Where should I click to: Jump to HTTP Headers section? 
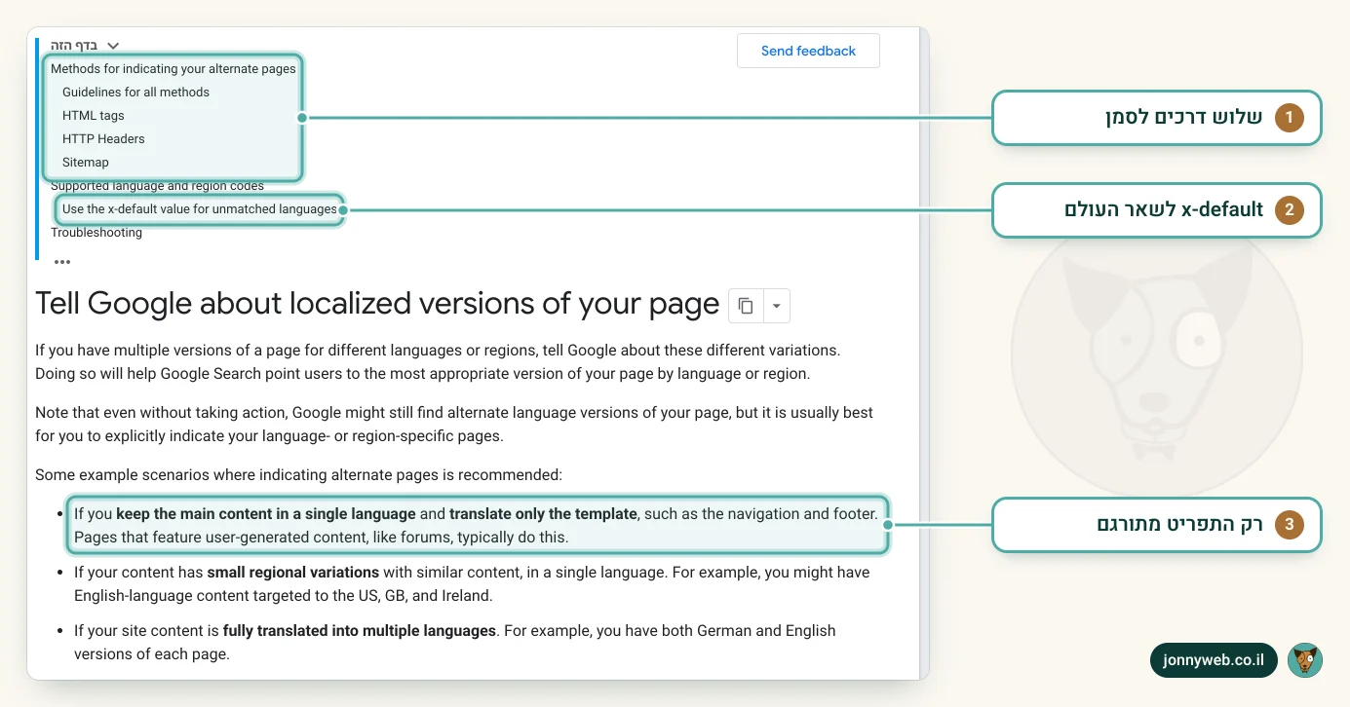click(x=103, y=139)
